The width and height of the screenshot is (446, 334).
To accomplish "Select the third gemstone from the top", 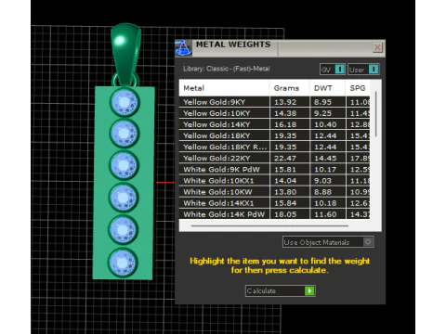I will 124,165.
